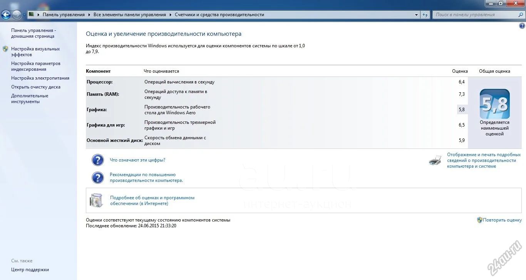Close the window with the red X

(x=516, y=3)
